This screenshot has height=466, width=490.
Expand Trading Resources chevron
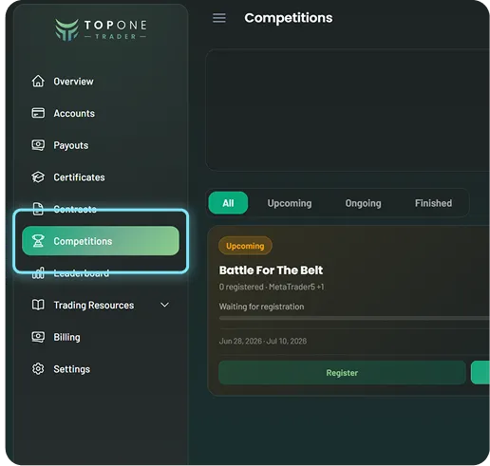[164, 305]
